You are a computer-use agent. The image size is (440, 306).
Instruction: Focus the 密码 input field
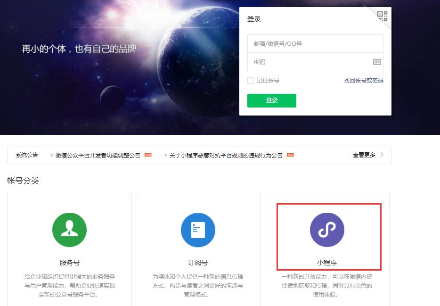click(x=315, y=62)
